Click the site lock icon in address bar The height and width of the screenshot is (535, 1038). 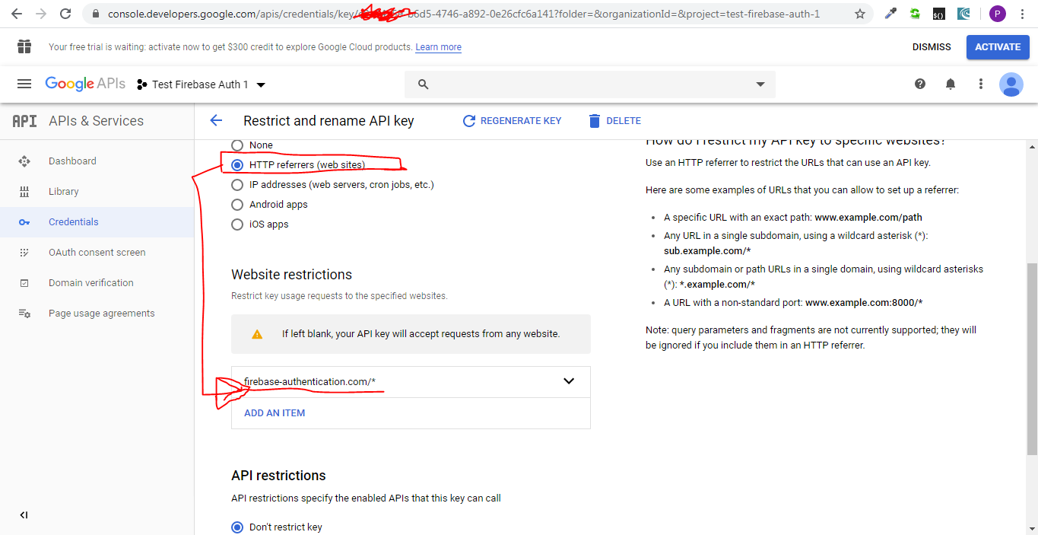point(95,14)
